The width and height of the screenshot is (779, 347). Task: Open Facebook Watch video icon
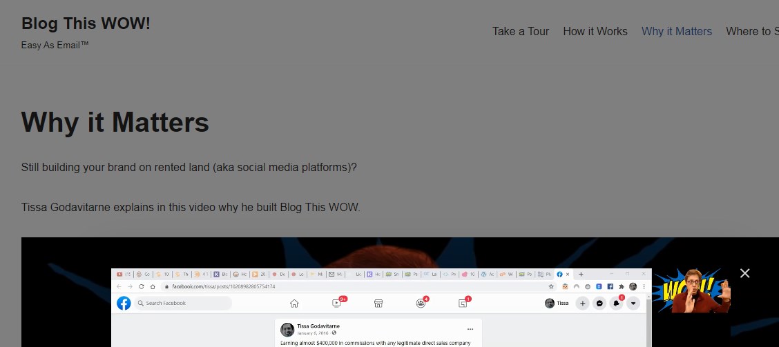click(336, 304)
